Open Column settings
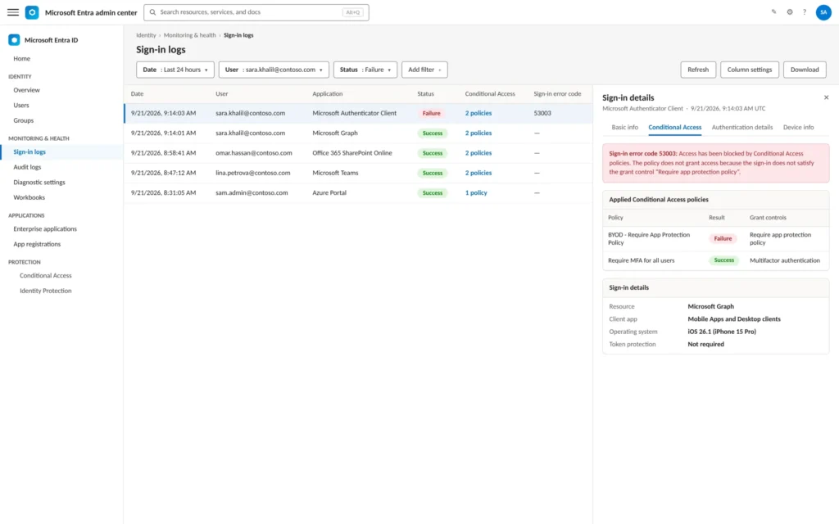 [x=749, y=70]
